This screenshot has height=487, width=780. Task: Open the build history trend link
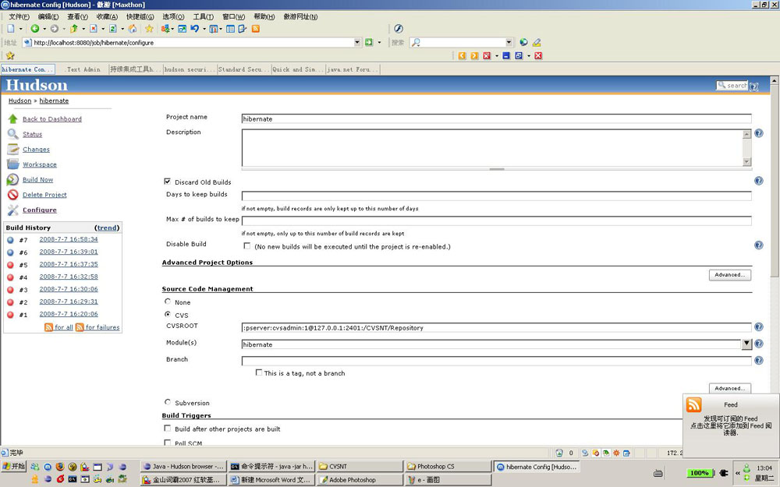(107, 228)
